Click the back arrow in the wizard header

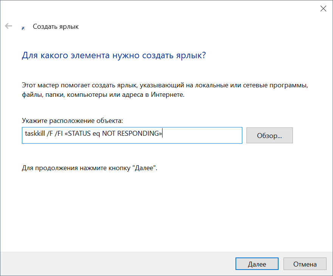(8, 26)
